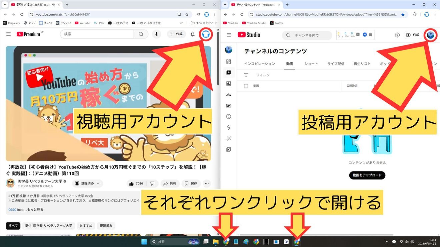Screen dimensions: 440x247
Task: Click the YouTube Studio logo
Action: click(x=249, y=35)
